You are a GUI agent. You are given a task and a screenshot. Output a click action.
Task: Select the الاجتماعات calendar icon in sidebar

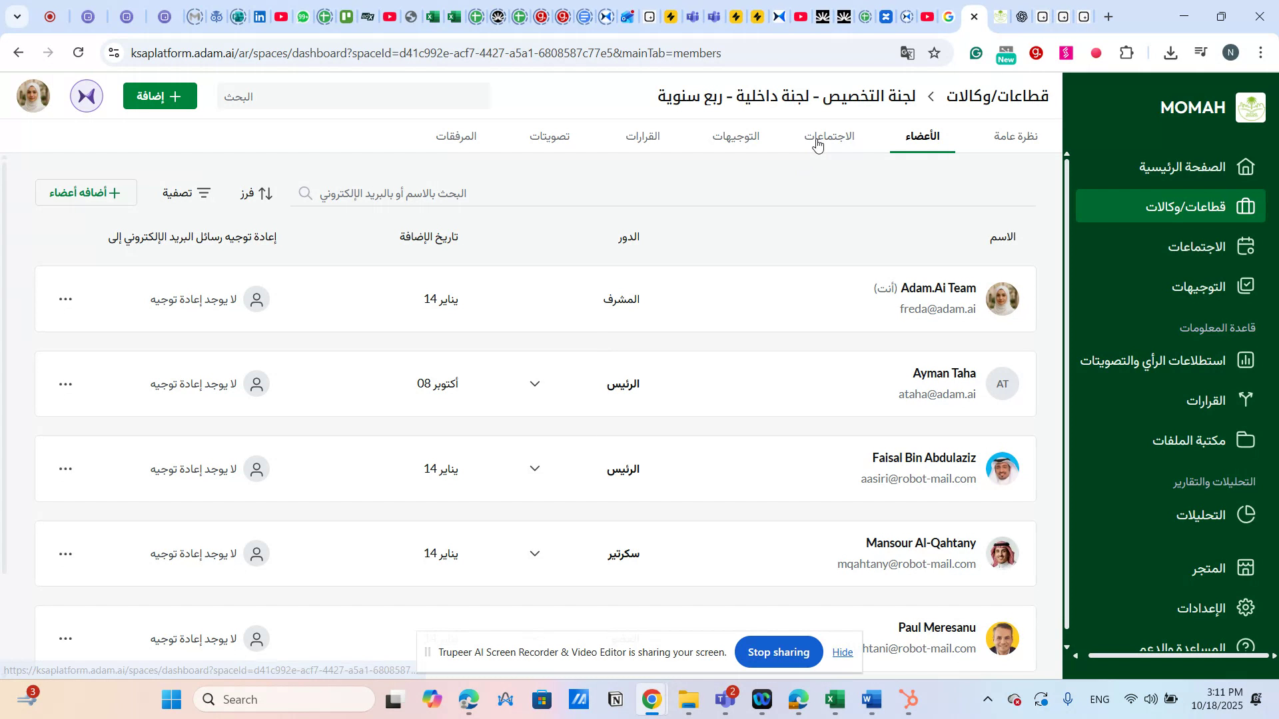(x=1246, y=246)
